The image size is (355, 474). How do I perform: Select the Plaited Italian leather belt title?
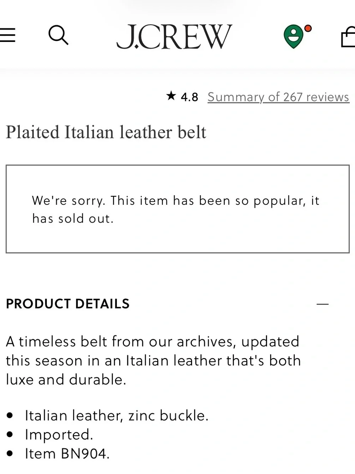pos(106,132)
